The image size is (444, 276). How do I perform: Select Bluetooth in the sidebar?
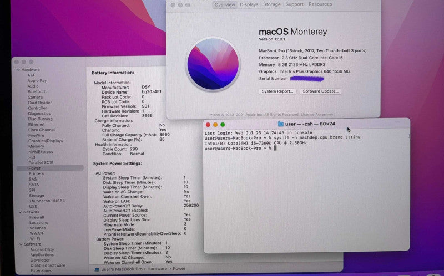(37, 91)
